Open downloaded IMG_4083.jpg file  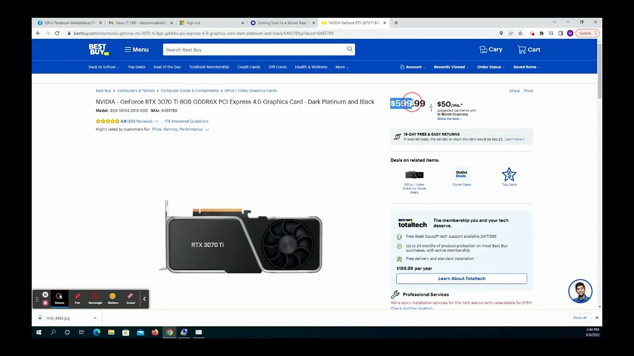(58, 318)
